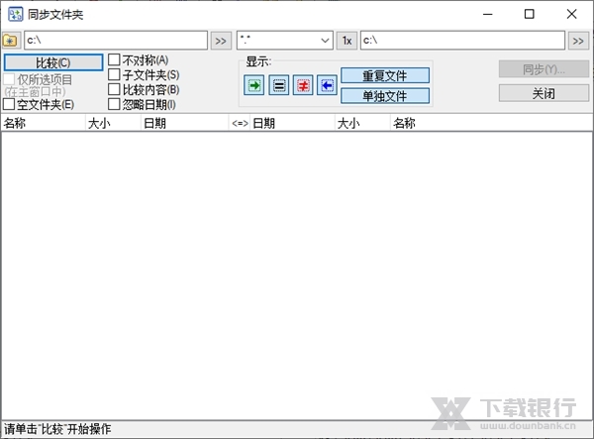This screenshot has width=594, height=439.
Task: Click the sync folders app icon in title bar
Action: tap(16, 15)
